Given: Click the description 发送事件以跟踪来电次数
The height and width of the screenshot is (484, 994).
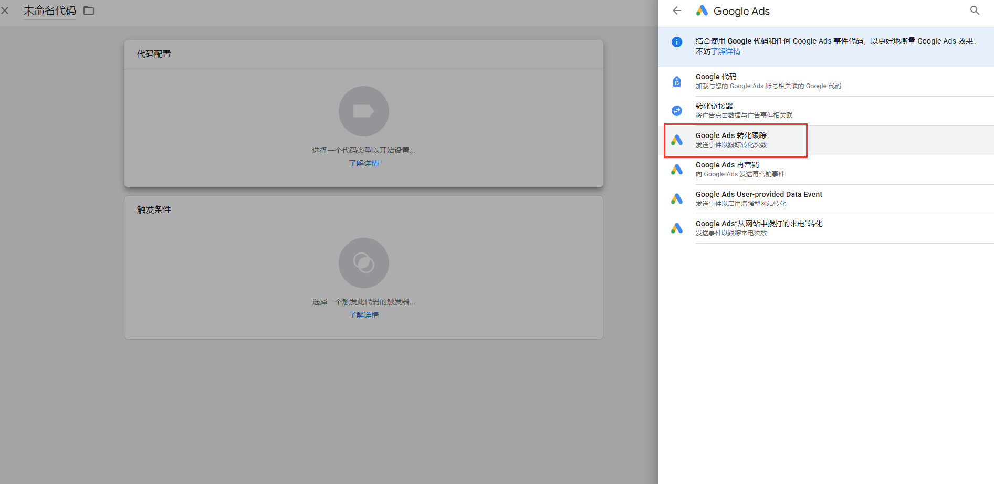Looking at the screenshot, I should coord(731,233).
